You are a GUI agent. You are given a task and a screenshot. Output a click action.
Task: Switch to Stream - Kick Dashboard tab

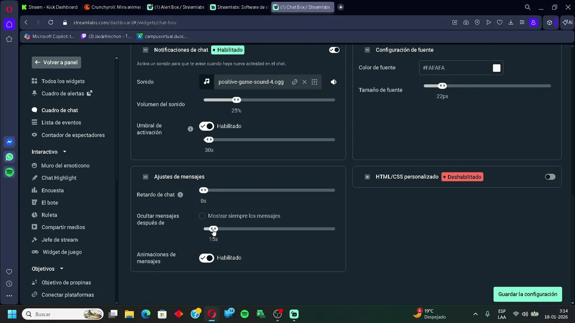[x=49, y=7]
